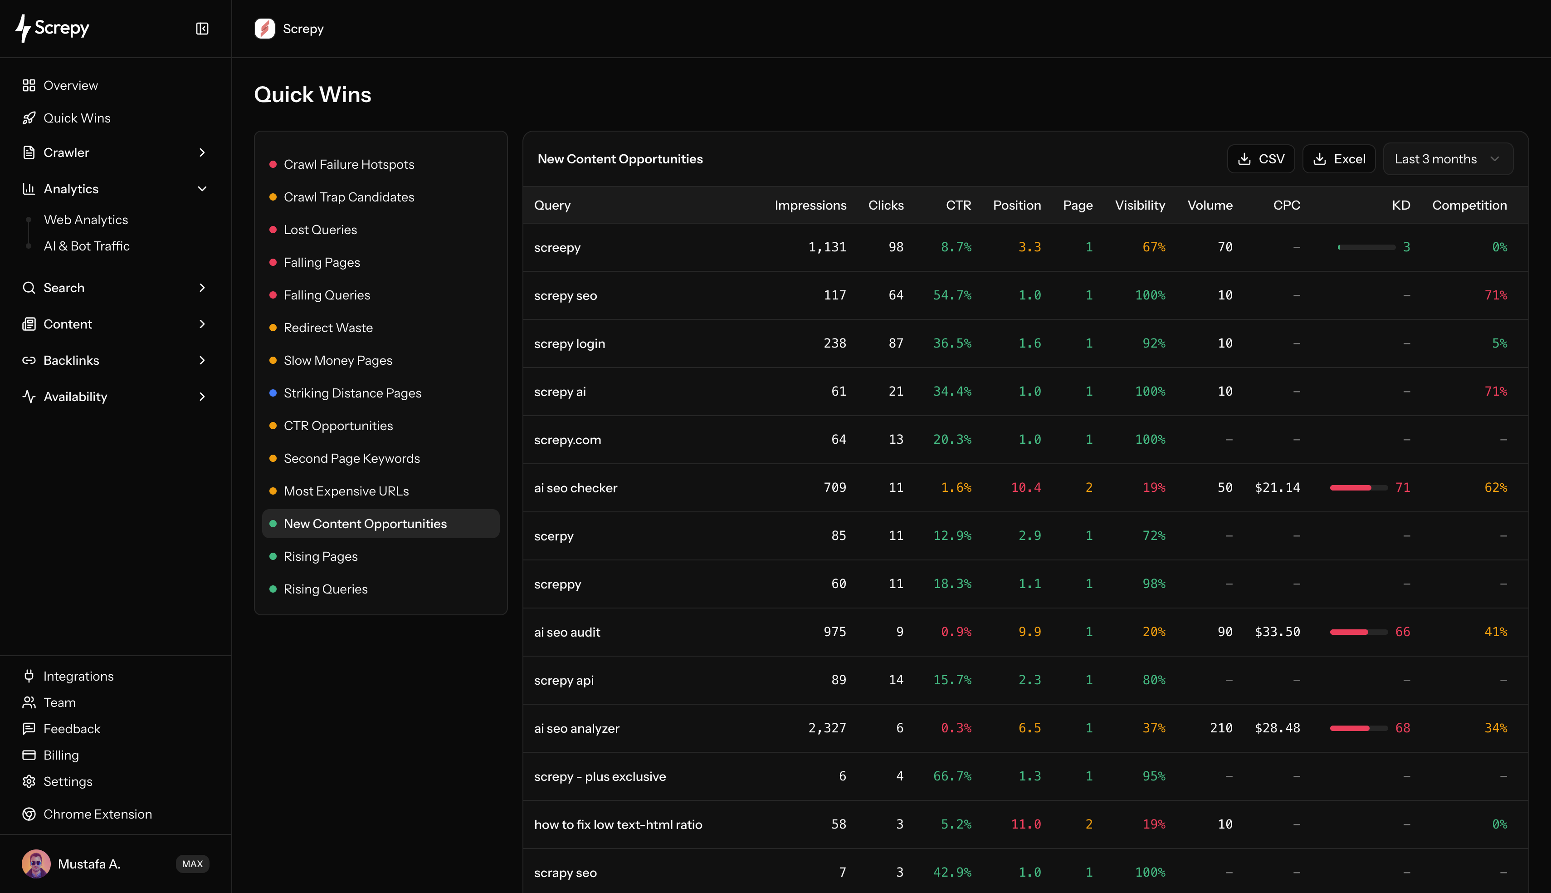The width and height of the screenshot is (1551, 893).
Task: Click KD bar for screepy row
Action: point(1366,247)
